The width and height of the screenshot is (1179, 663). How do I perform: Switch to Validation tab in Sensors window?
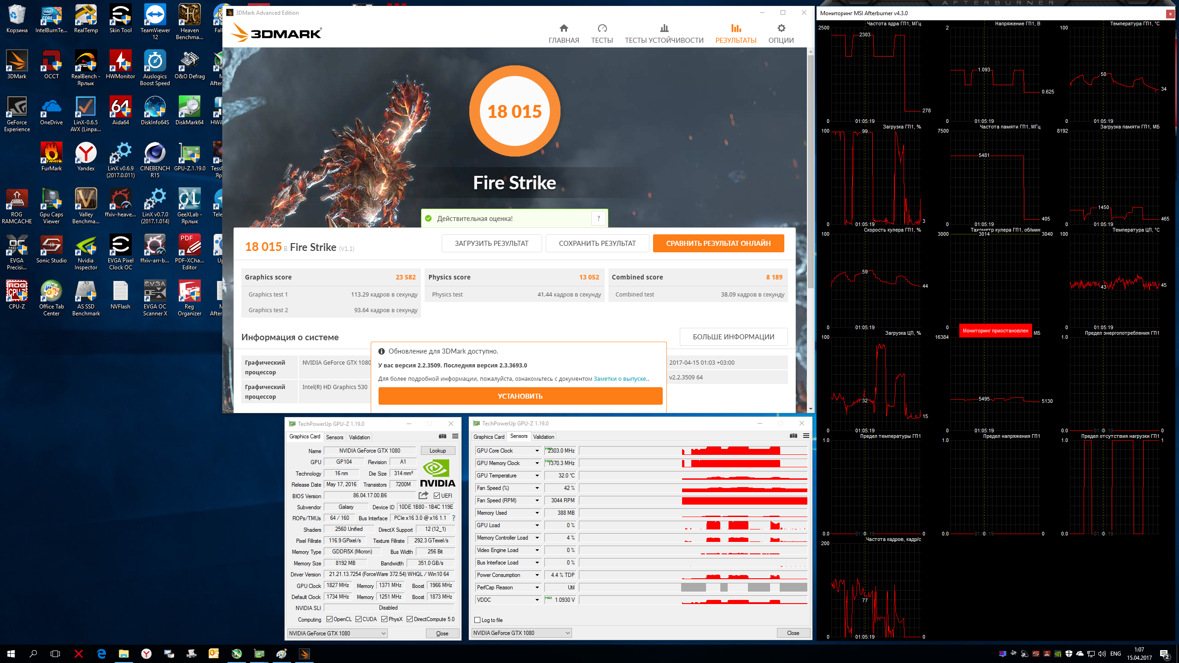pos(543,436)
